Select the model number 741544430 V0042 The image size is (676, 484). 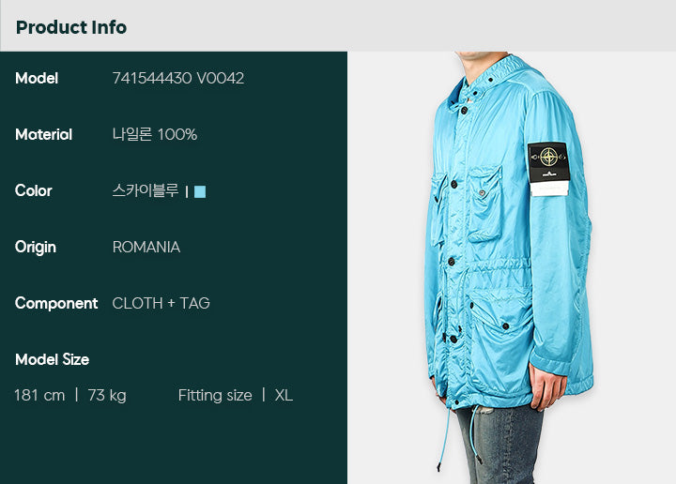tap(178, 78)
